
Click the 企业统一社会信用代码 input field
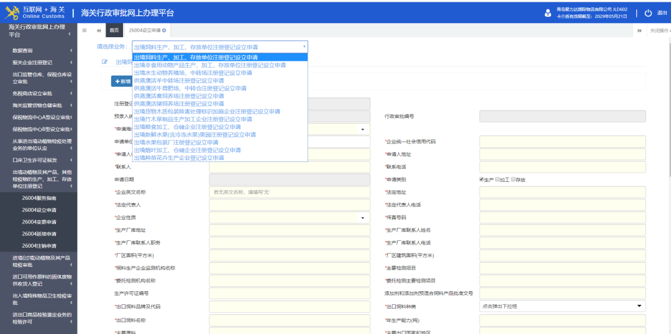click(x=562, y=142)
